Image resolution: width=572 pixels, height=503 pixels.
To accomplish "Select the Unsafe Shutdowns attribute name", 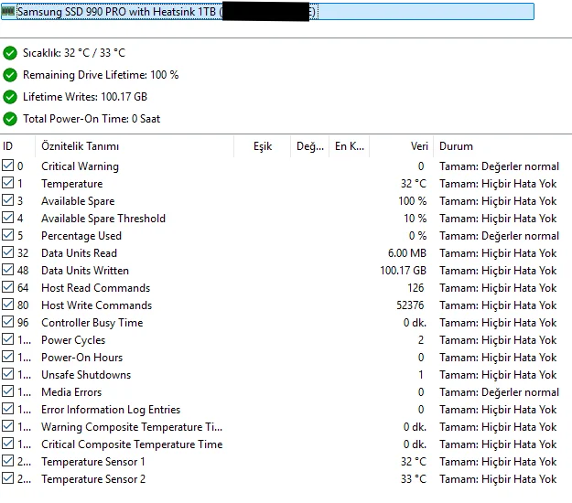I will 86,375.
